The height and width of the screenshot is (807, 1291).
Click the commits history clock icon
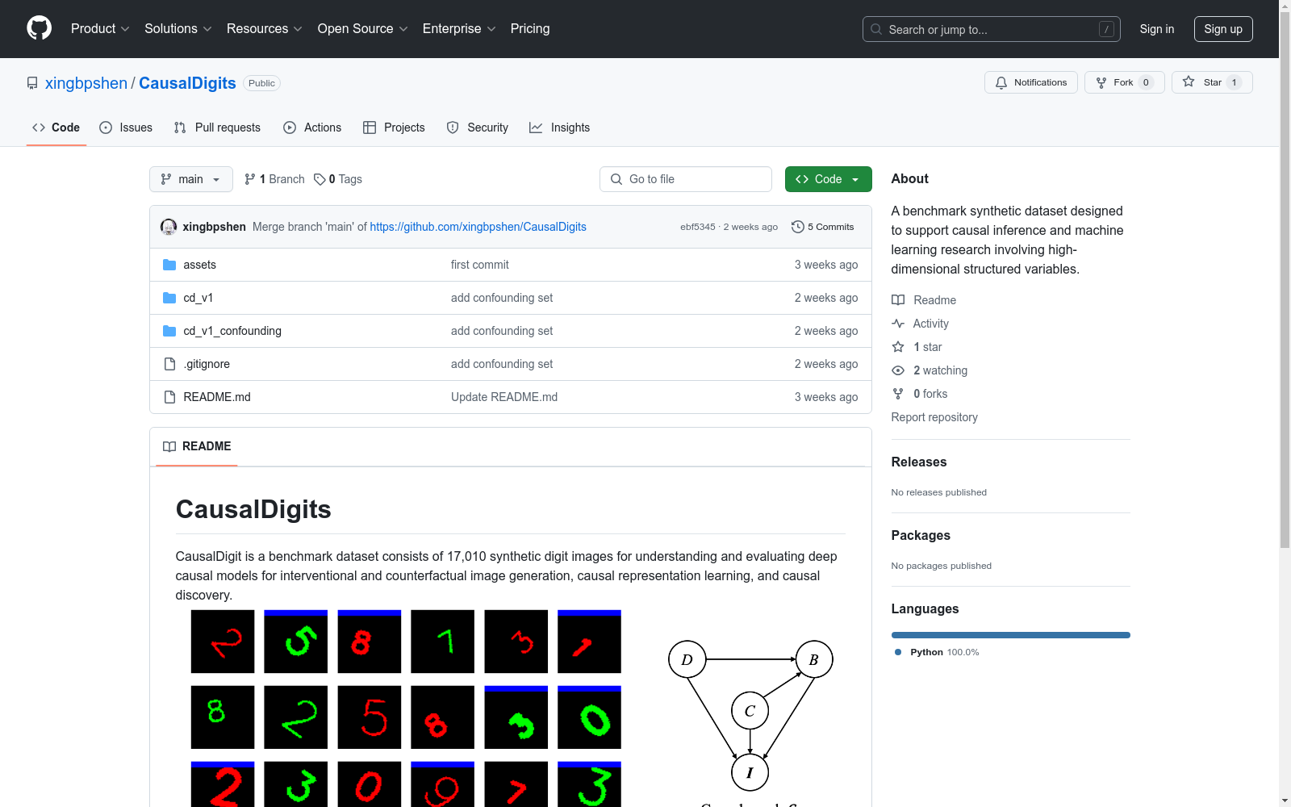coord(798,227)
